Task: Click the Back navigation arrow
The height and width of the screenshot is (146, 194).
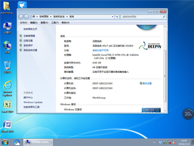Action: (x=21, y=17)
